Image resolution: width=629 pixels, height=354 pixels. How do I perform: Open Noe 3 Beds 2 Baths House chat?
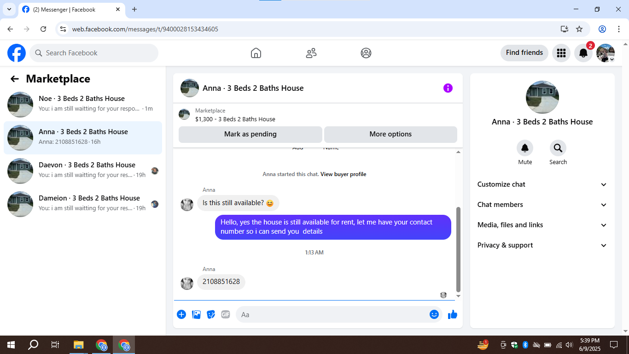(x=83, y=105)
